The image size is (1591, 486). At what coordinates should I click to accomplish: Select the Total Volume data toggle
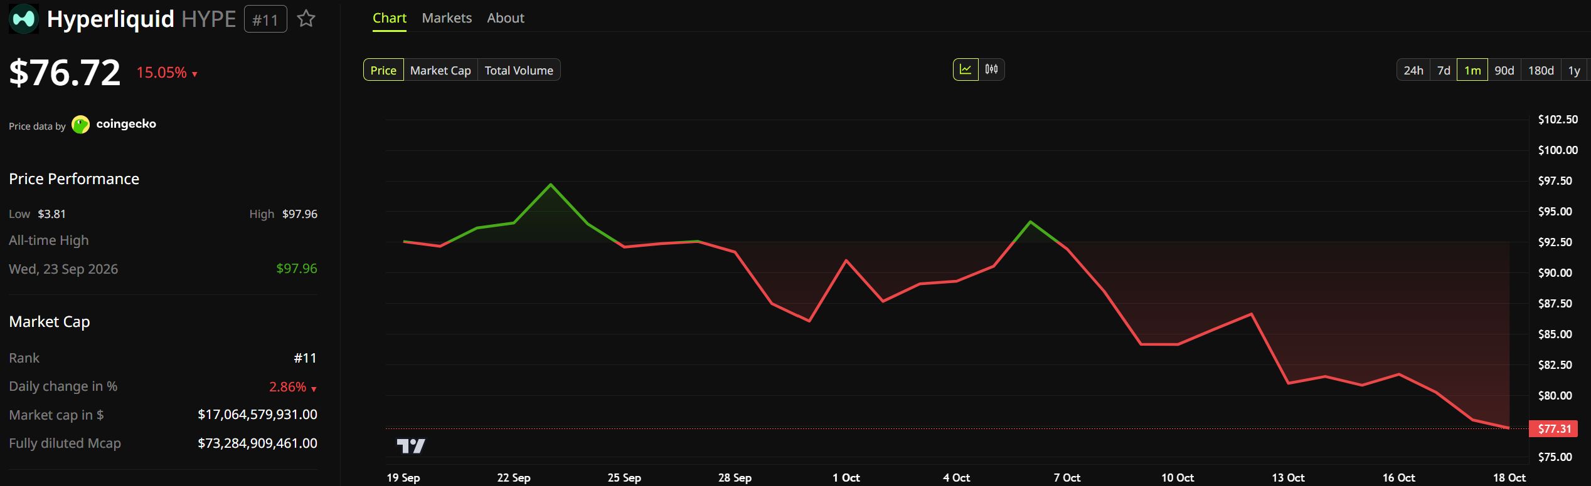pyautogui.click(x=519, y=70)
